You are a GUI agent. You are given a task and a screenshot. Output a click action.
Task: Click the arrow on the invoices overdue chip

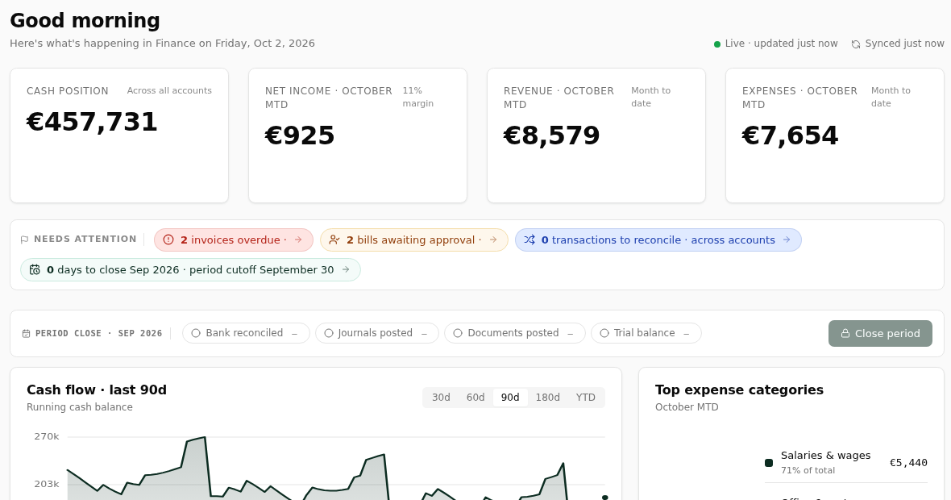click(298, 240)
